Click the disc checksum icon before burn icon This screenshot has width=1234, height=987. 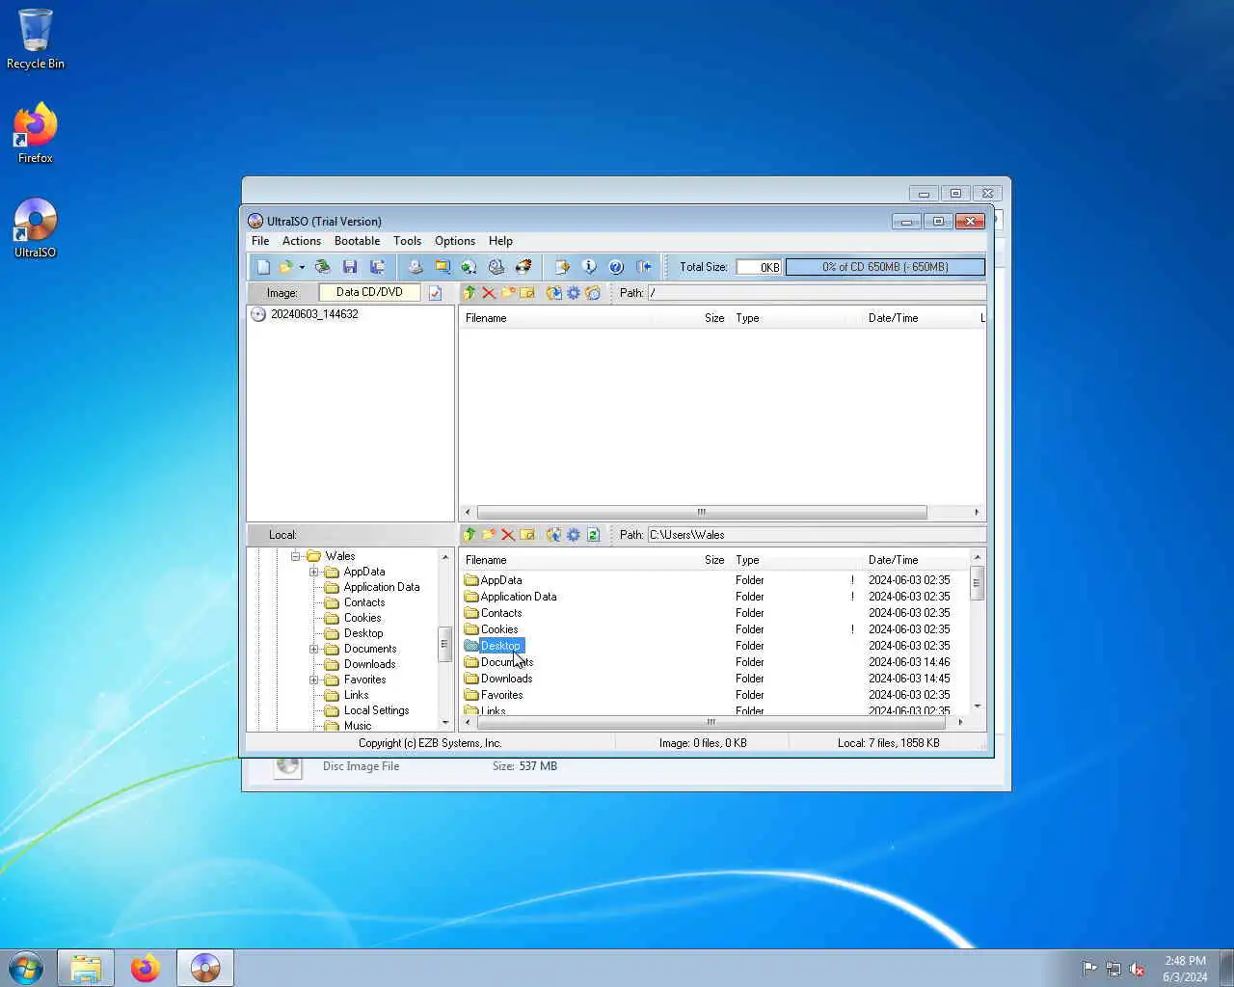496,267
